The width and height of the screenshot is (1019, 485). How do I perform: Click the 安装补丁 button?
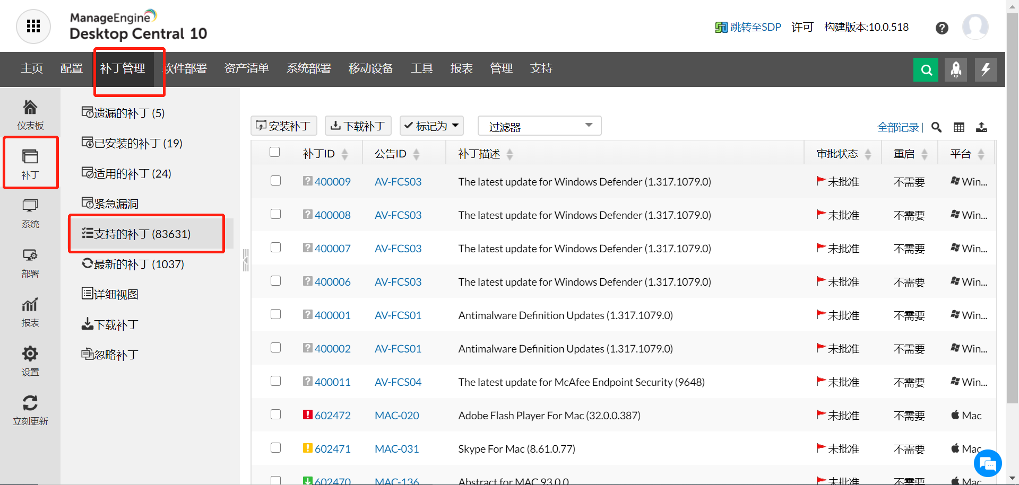click(284, 126)
